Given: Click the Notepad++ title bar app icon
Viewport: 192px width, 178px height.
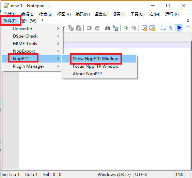Looking at the screenshot, I should pos(6,5).
